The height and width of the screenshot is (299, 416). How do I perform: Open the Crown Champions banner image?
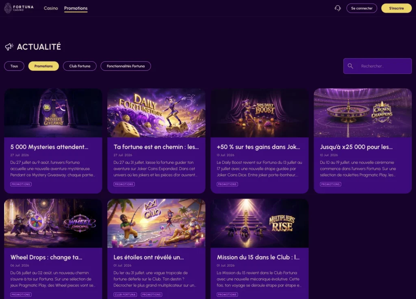tap(363, 113)
